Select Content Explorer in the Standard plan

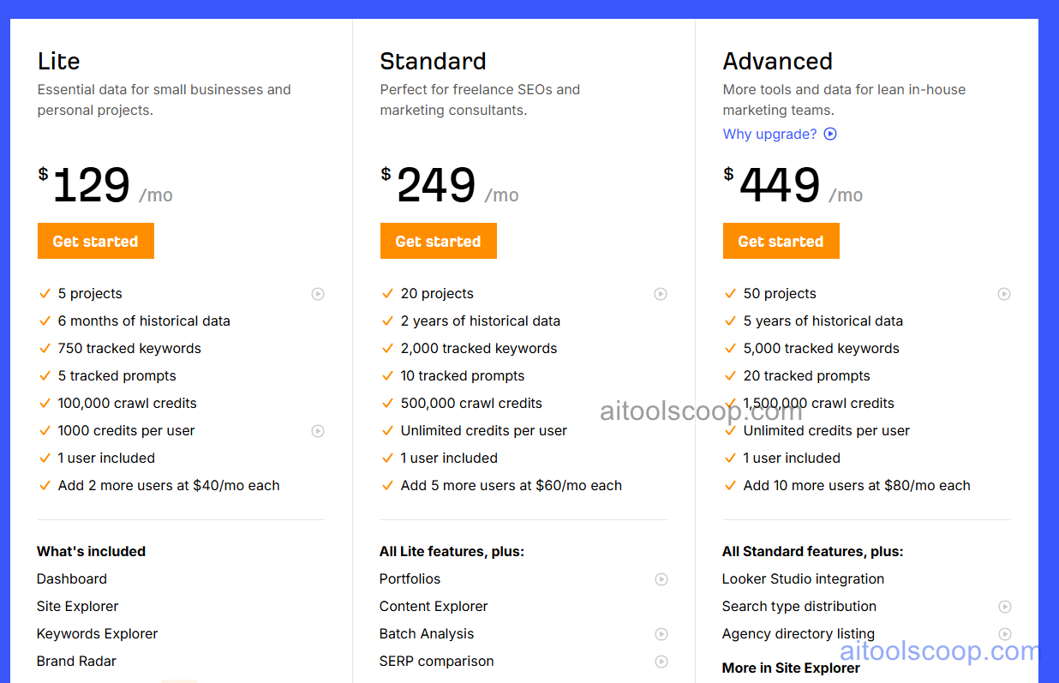[x=433, y=606]
